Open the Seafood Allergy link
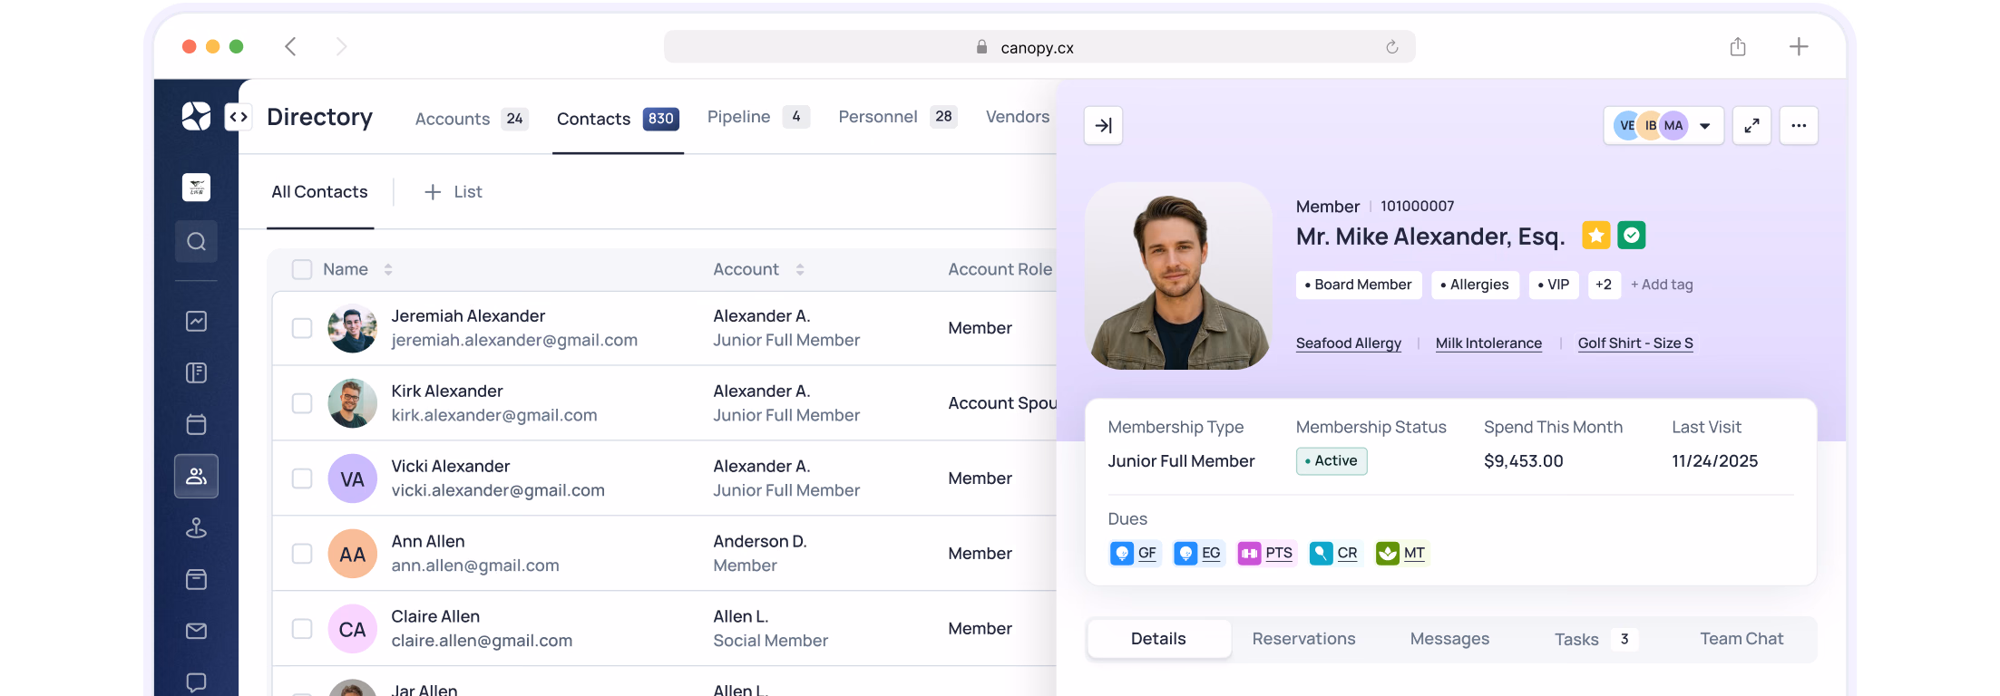 click(1348, 343)
